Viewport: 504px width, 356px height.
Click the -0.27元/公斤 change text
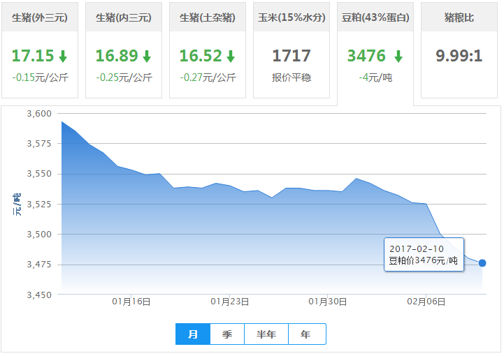pyautogui.click(x=208, y=77)
